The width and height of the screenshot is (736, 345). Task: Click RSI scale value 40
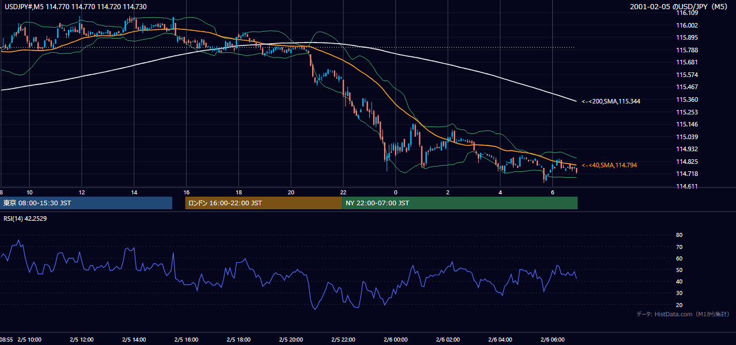pos(679,281)
